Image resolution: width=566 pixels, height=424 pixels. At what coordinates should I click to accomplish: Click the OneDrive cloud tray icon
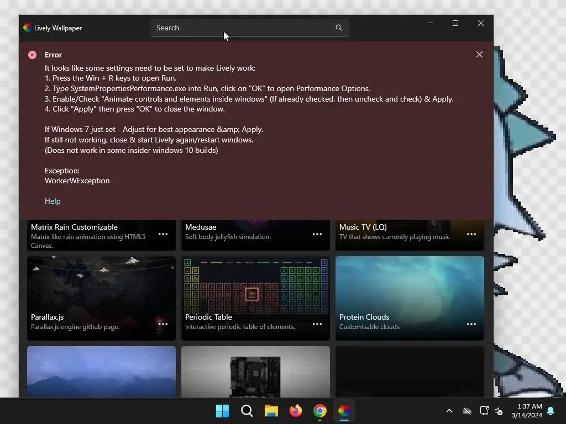pos(467,411)
